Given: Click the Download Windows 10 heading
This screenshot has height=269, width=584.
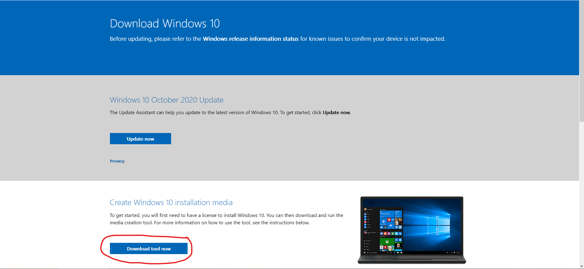Looking at the screenshot, I should 165,23.
